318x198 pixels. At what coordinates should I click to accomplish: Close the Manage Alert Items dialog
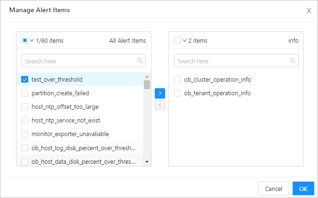coord(309,11)
